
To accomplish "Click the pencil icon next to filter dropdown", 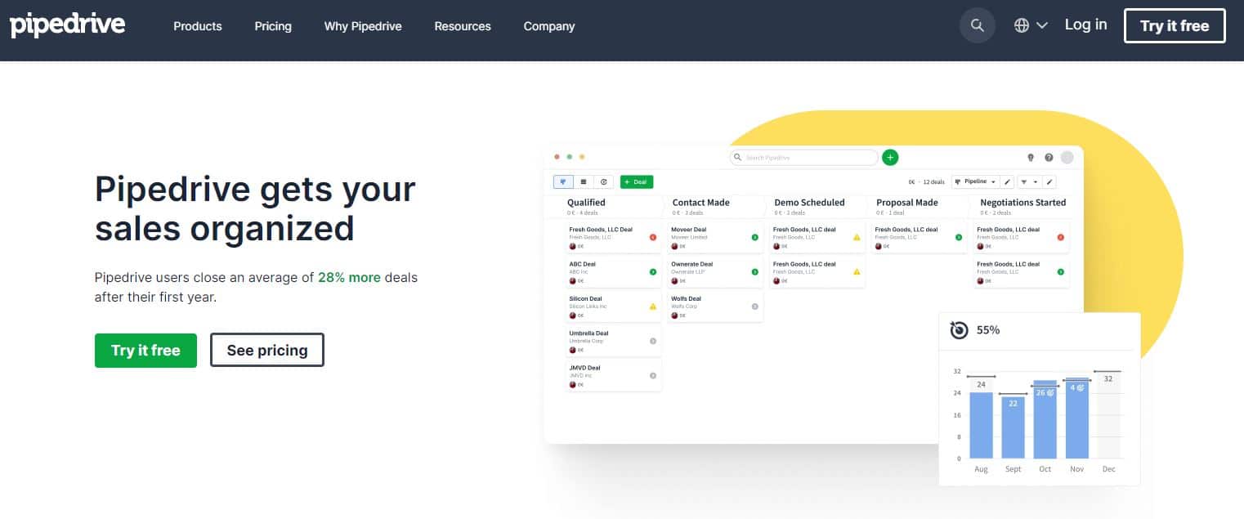I will coord(1050,181).
